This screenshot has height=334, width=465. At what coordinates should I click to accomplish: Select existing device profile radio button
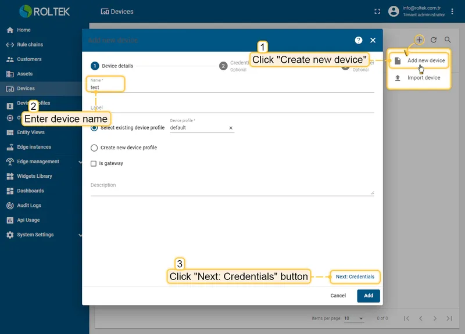tap(94, 128)
